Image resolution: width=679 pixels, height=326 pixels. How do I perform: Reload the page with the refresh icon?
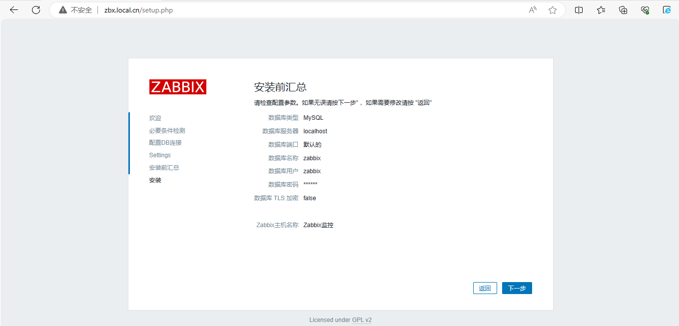coord(36,10)
